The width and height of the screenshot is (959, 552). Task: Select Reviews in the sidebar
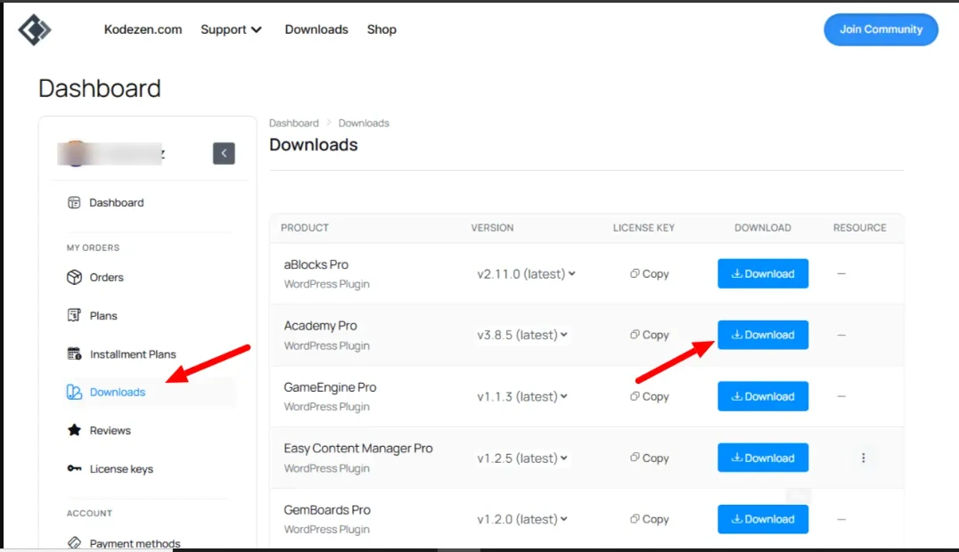(111, 430)
